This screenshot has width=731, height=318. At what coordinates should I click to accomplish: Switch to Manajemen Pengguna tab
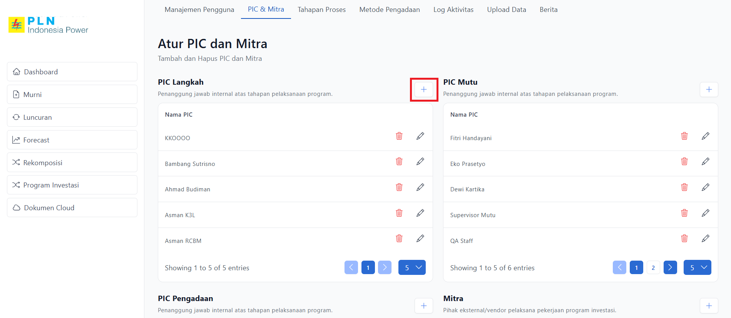pos(199,10)
